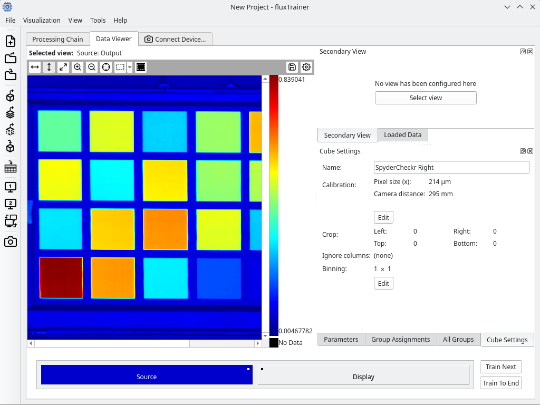This screenshot has width=540, height=405.
Task: Click the Train To End button
Action: [x=501, y=383]
